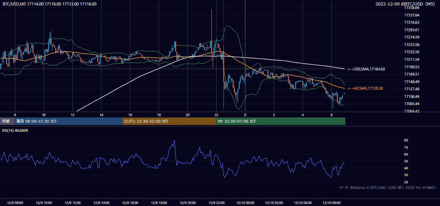Viewport: 440px width, 206px height.
Task: Click price axis label 17211.54
Action: click(x=412, y=59)
